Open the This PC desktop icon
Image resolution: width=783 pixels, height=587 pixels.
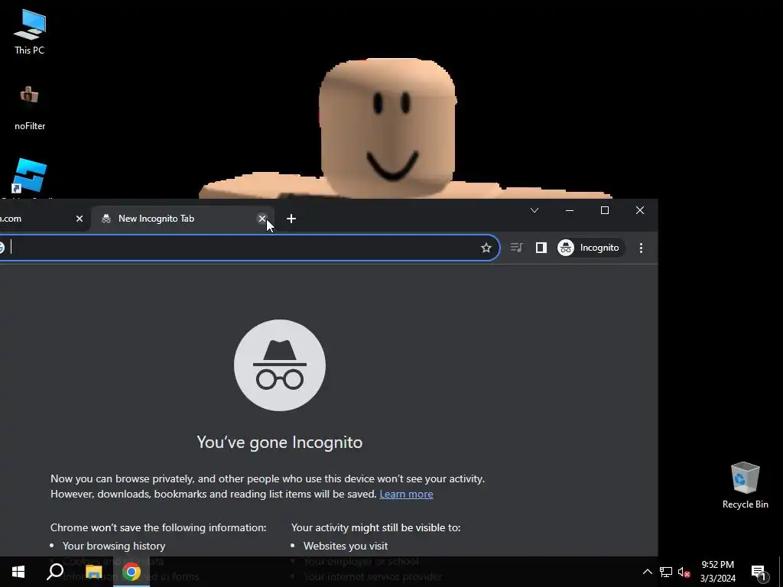tap(30, 31)
